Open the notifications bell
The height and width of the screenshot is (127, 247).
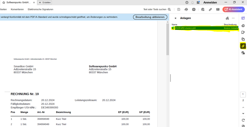click(x=193, y=2)
